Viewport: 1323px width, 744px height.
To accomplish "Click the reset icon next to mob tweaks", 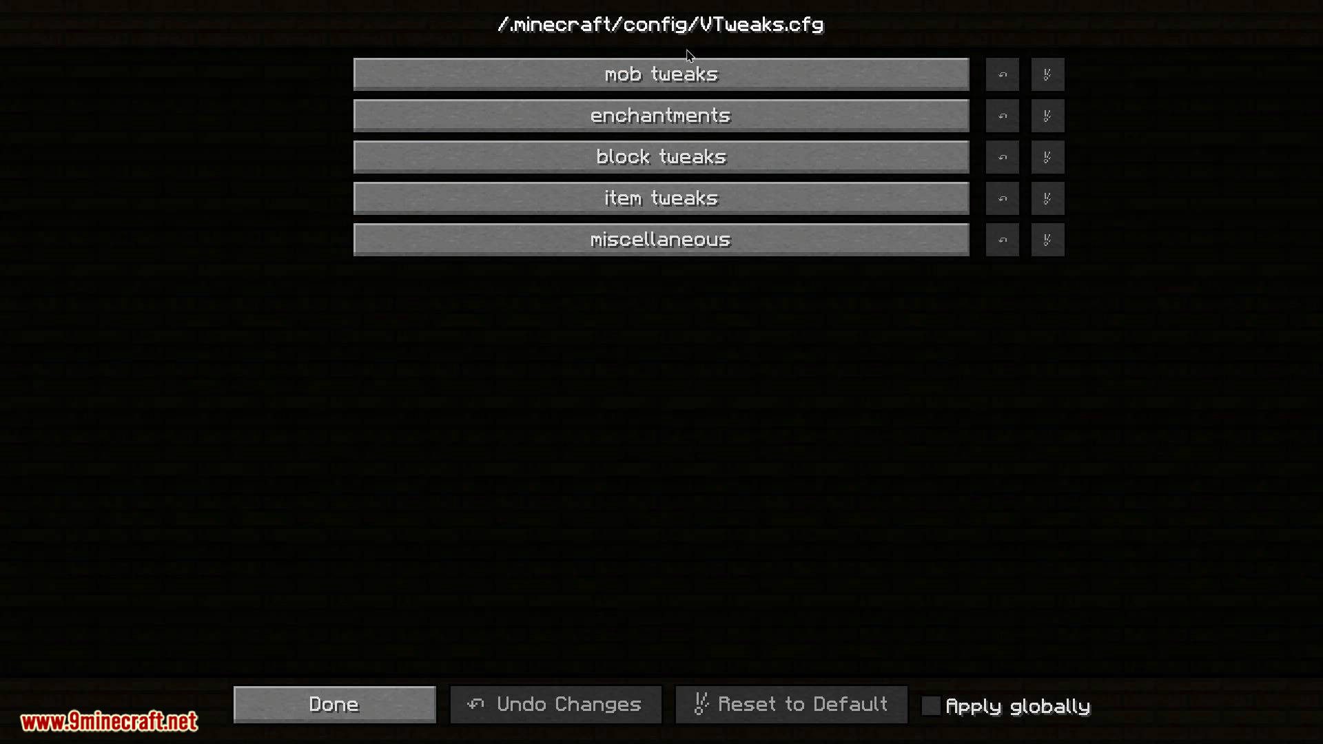I will [x=1047, y=74].
